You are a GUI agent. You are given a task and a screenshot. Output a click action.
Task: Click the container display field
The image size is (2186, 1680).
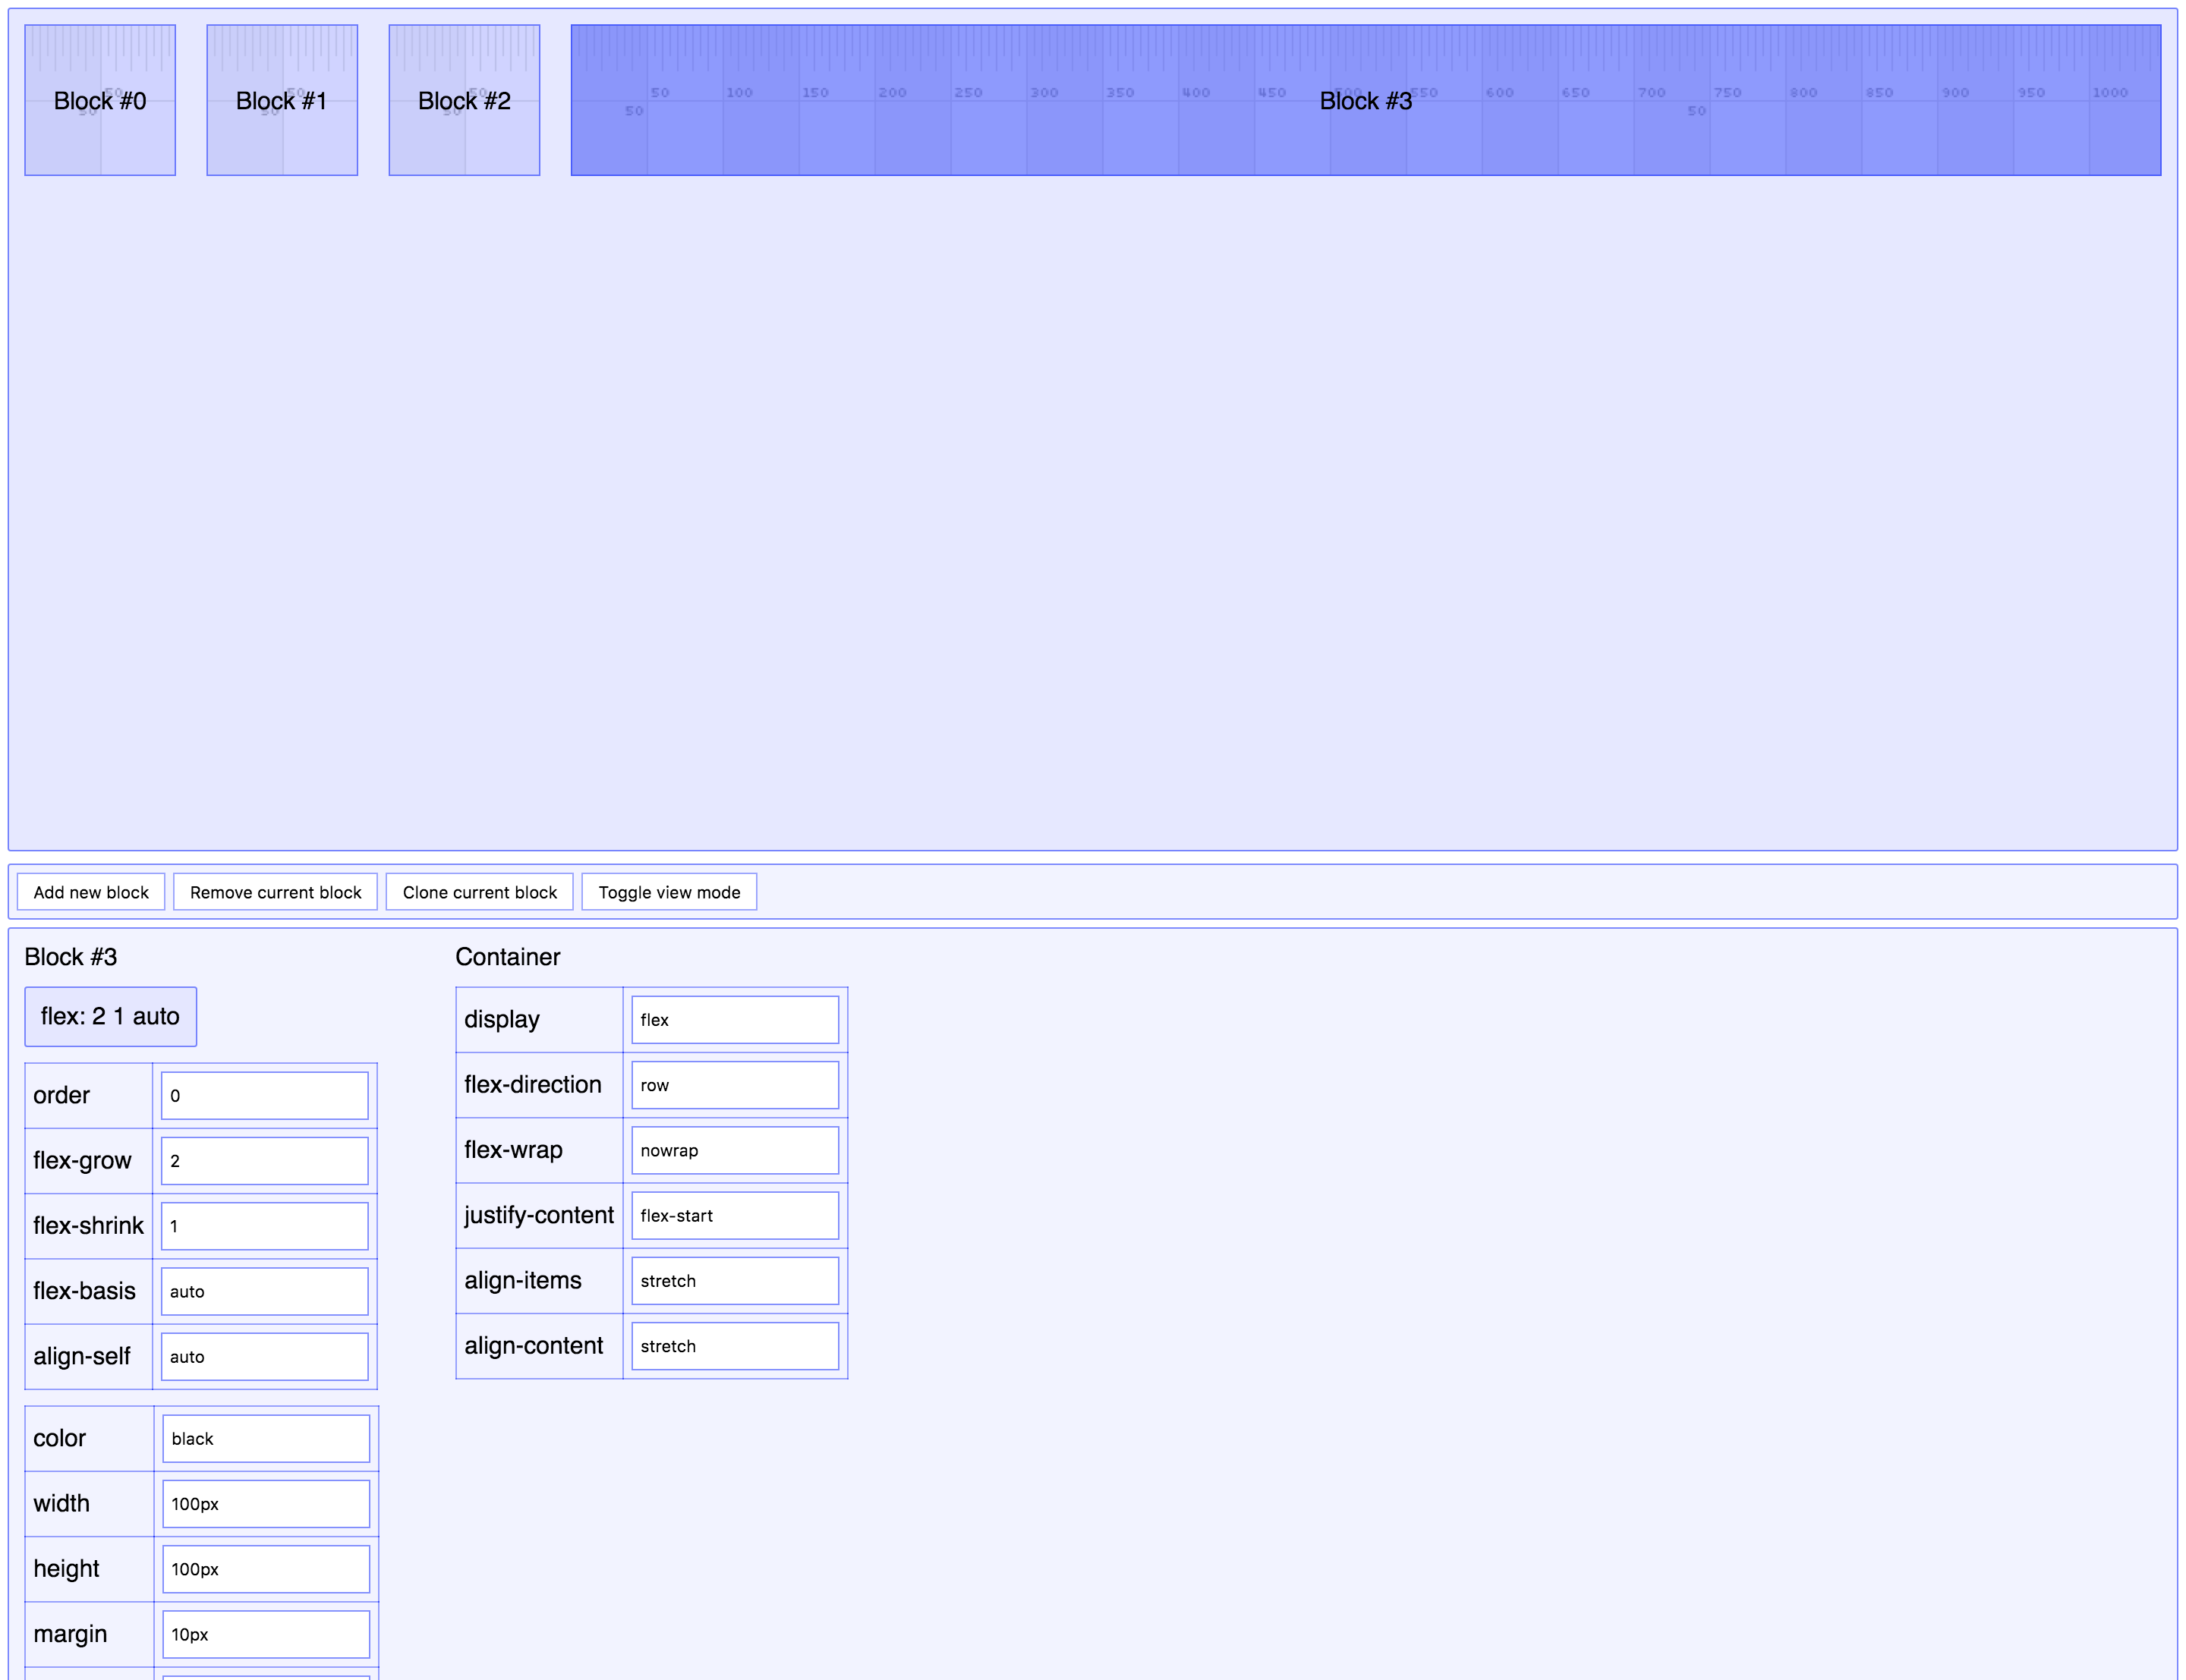pos(735,1020)
